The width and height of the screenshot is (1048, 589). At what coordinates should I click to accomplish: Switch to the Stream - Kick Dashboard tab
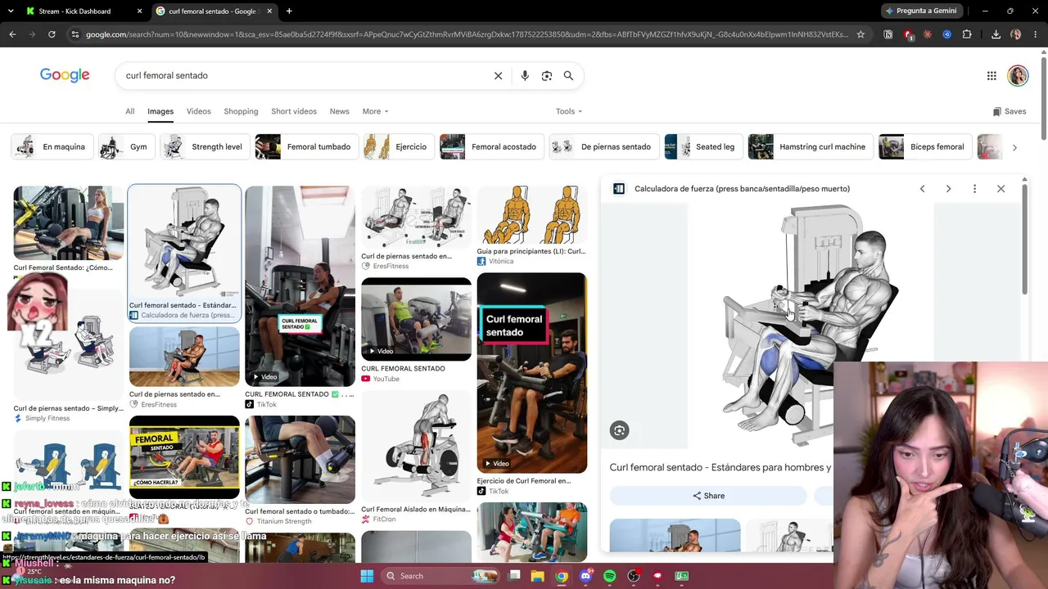83,11
